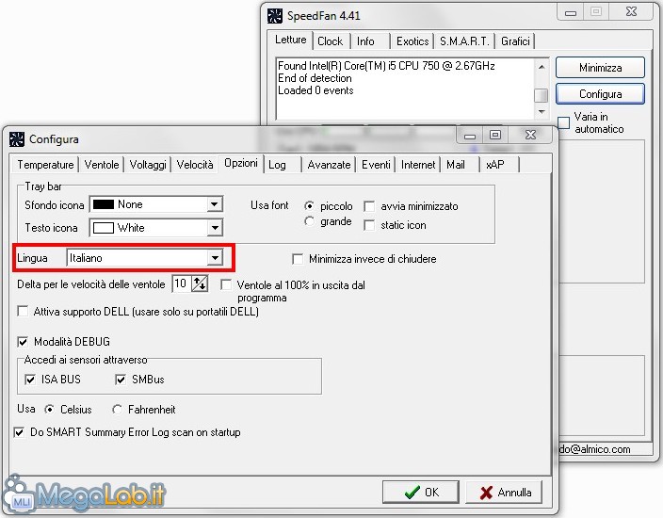
Task: Maximize the Configura window
Action: click(495, 136)
